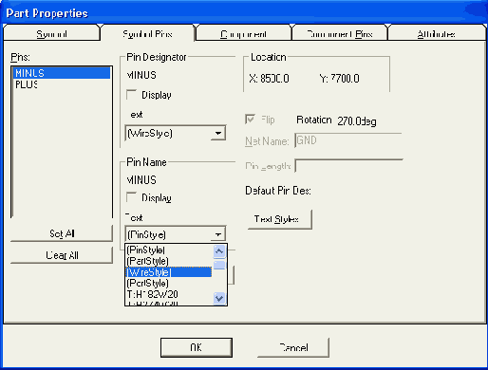Choose (PinStyle) from dropdown list
This screenshot has width=488, height=370.
pos(169,250)
